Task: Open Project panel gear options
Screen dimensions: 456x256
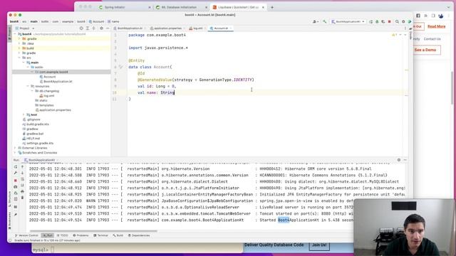Action: point(101,28)
